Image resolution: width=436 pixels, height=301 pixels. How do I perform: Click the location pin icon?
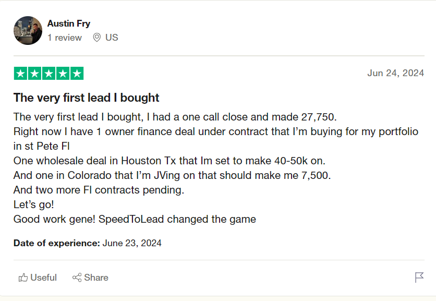[96, 38]
